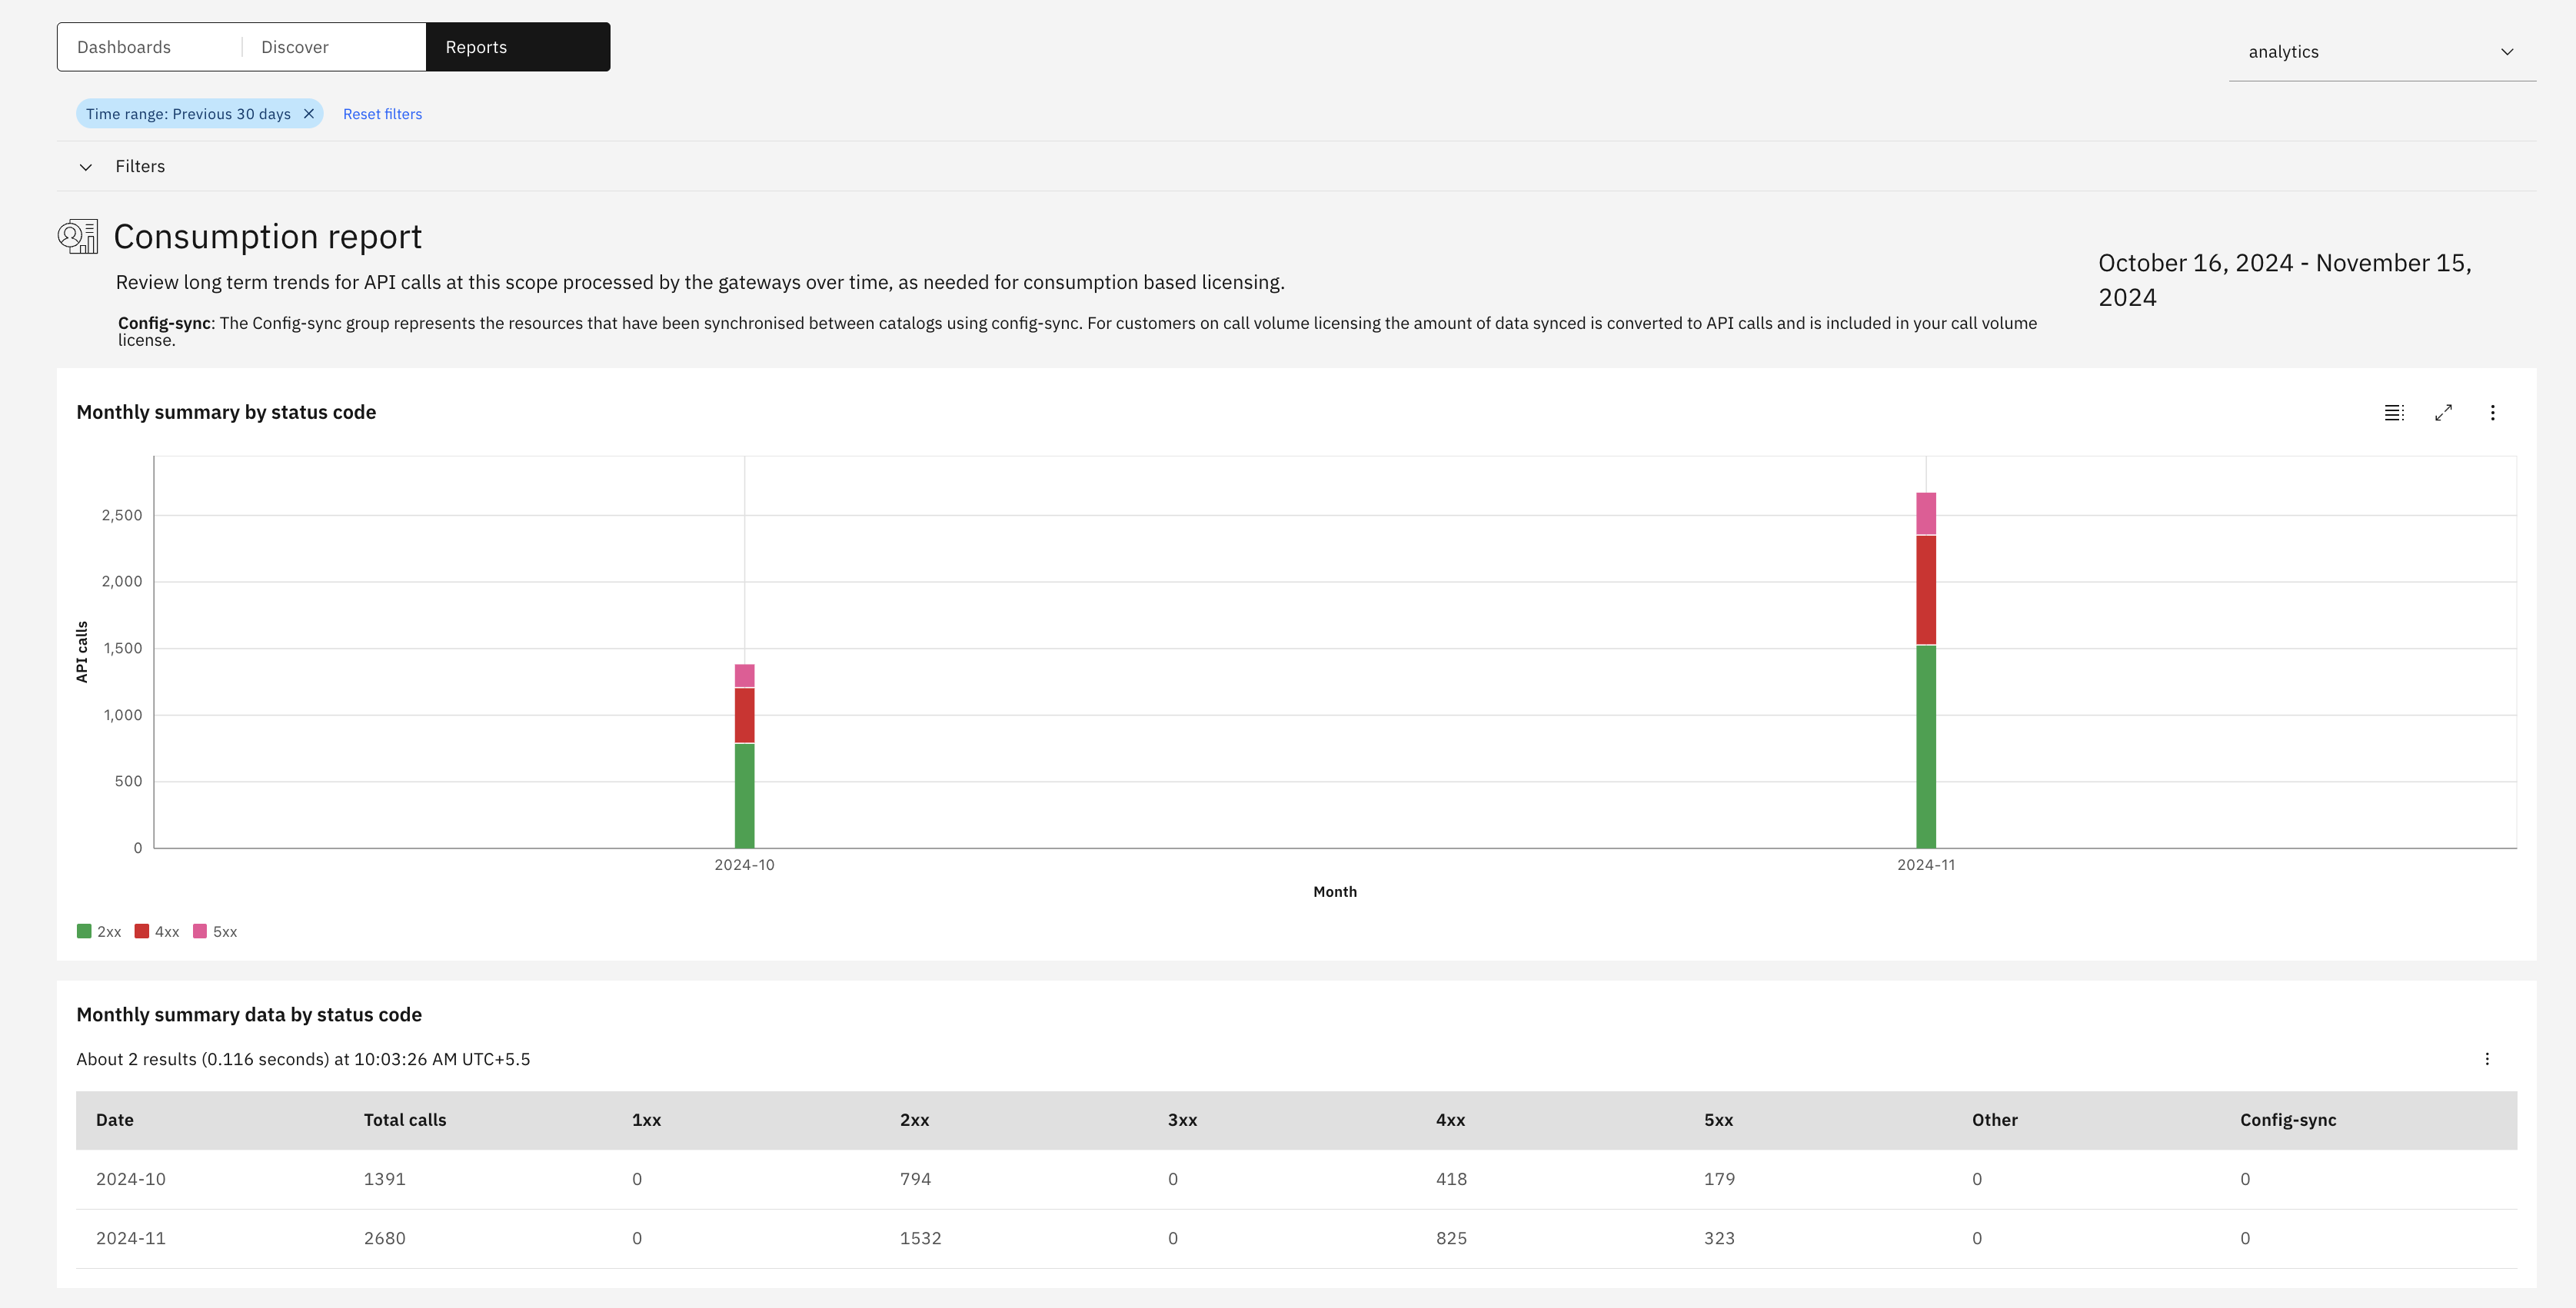Open the data table's overflow menu

[2487, 1059]
